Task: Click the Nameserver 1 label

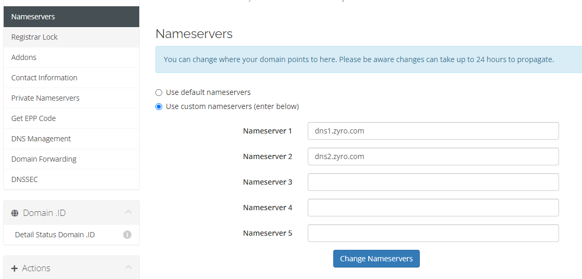Action: click(268, 131)
